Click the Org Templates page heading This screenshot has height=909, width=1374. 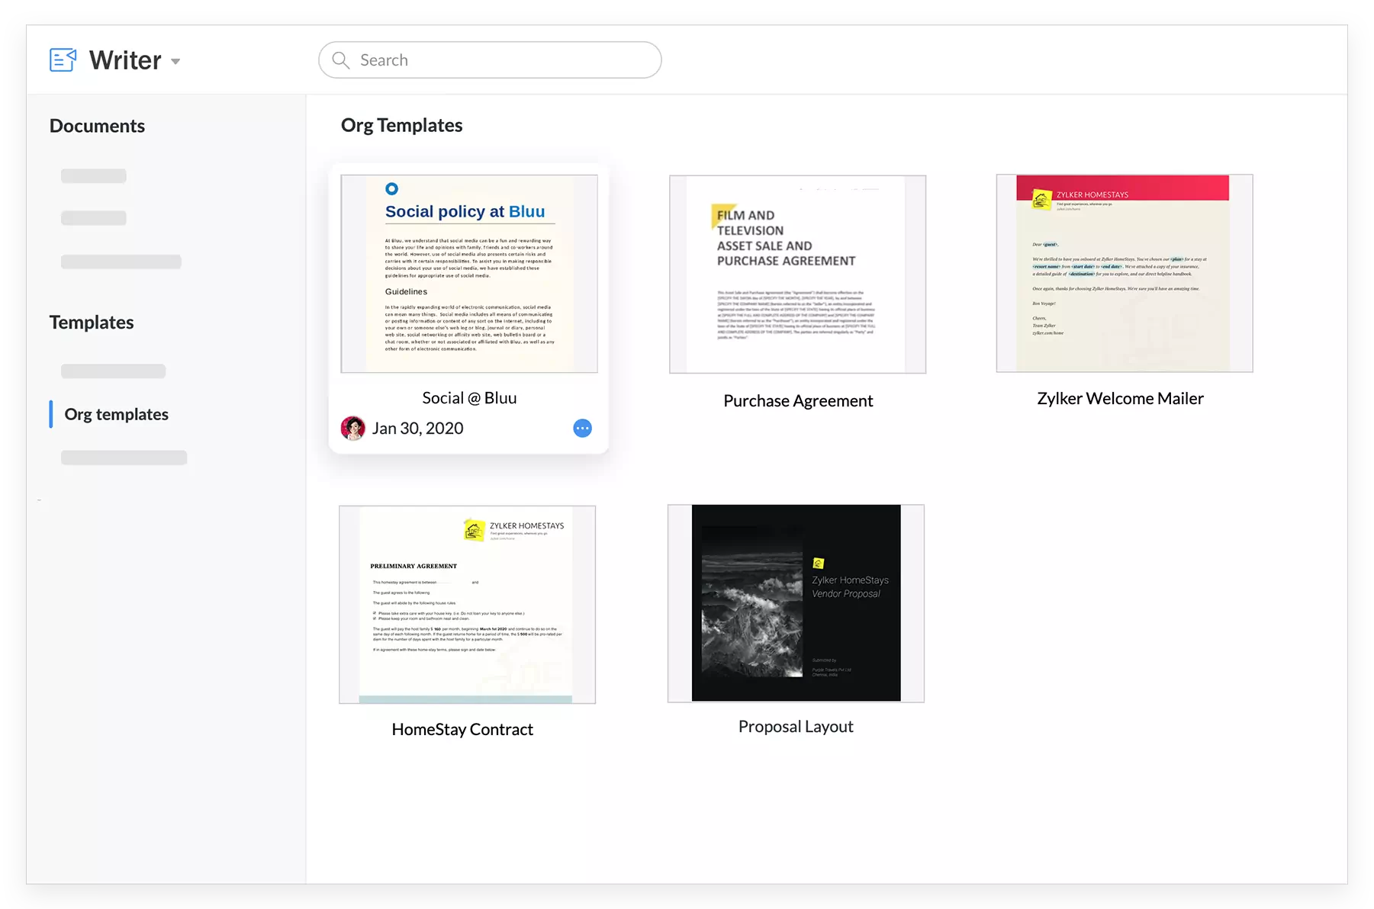pos(401,125)
